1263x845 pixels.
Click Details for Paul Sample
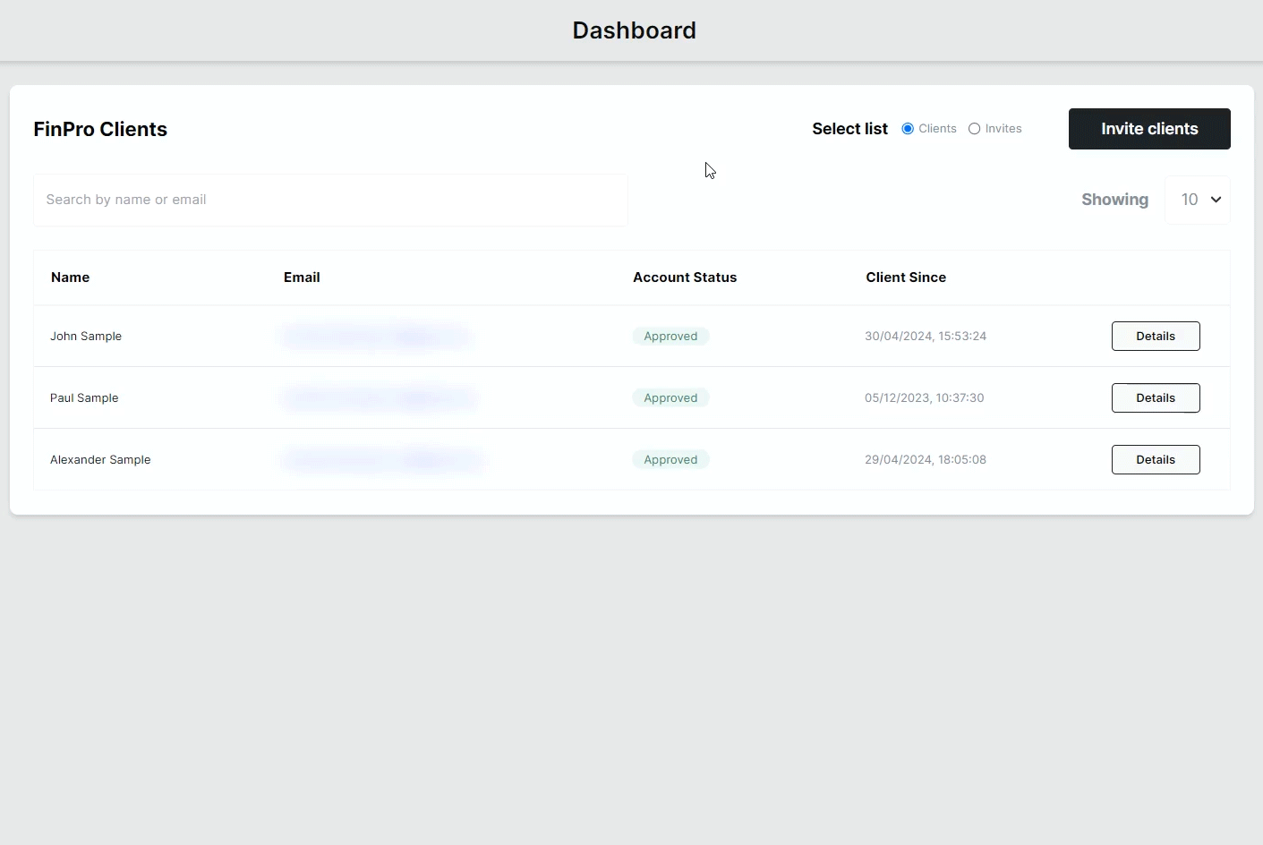1155,397
